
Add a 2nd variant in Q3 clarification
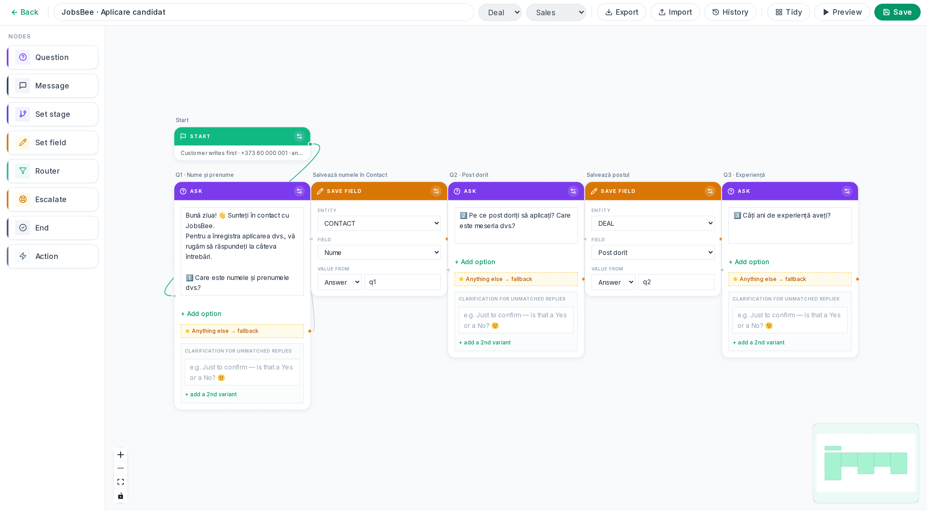758,342
